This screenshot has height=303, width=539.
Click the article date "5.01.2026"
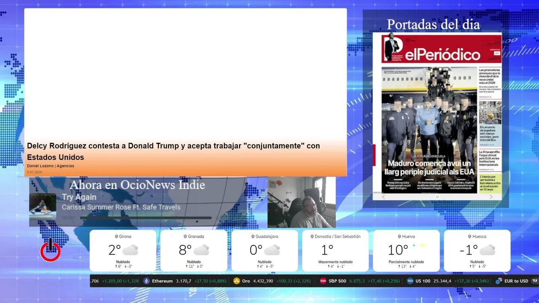pos(35,172)
